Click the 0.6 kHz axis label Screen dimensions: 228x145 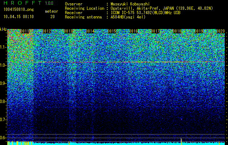[x=3, y=138]
